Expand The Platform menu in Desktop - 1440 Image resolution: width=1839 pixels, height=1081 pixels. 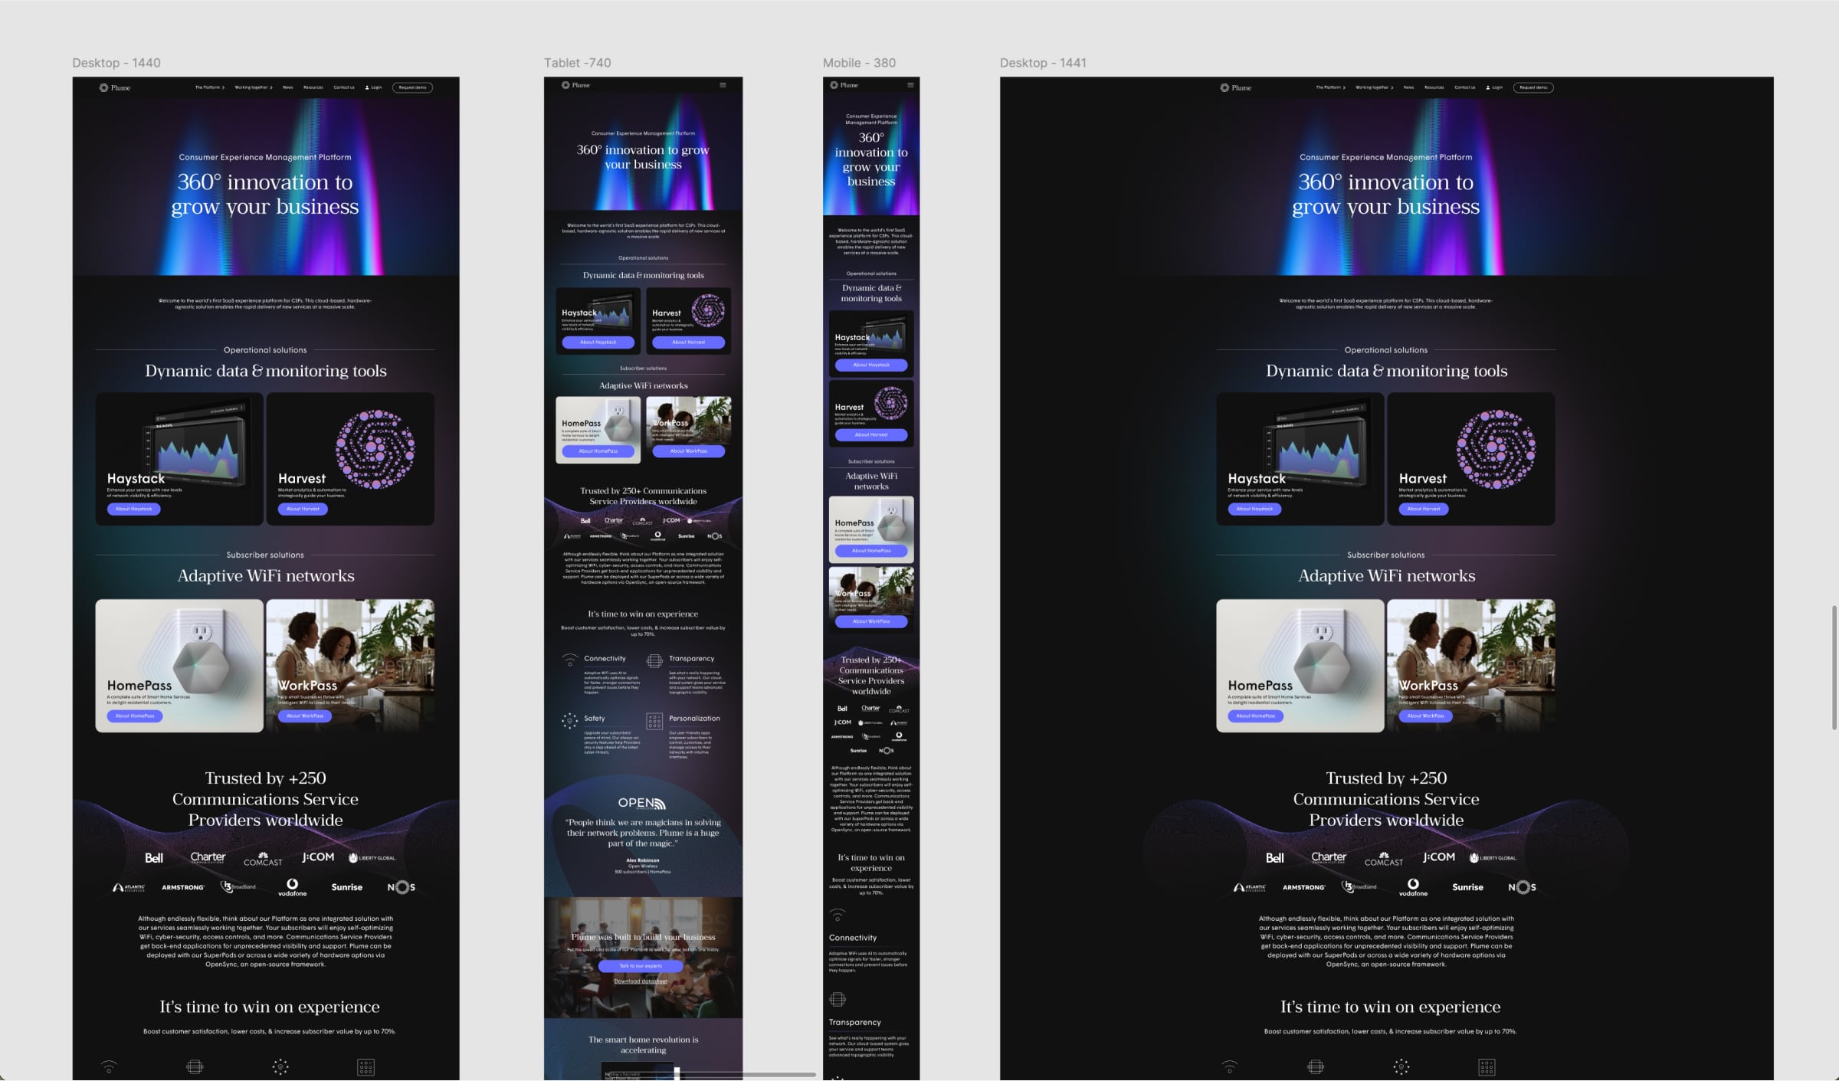click(x=209, y=87)
